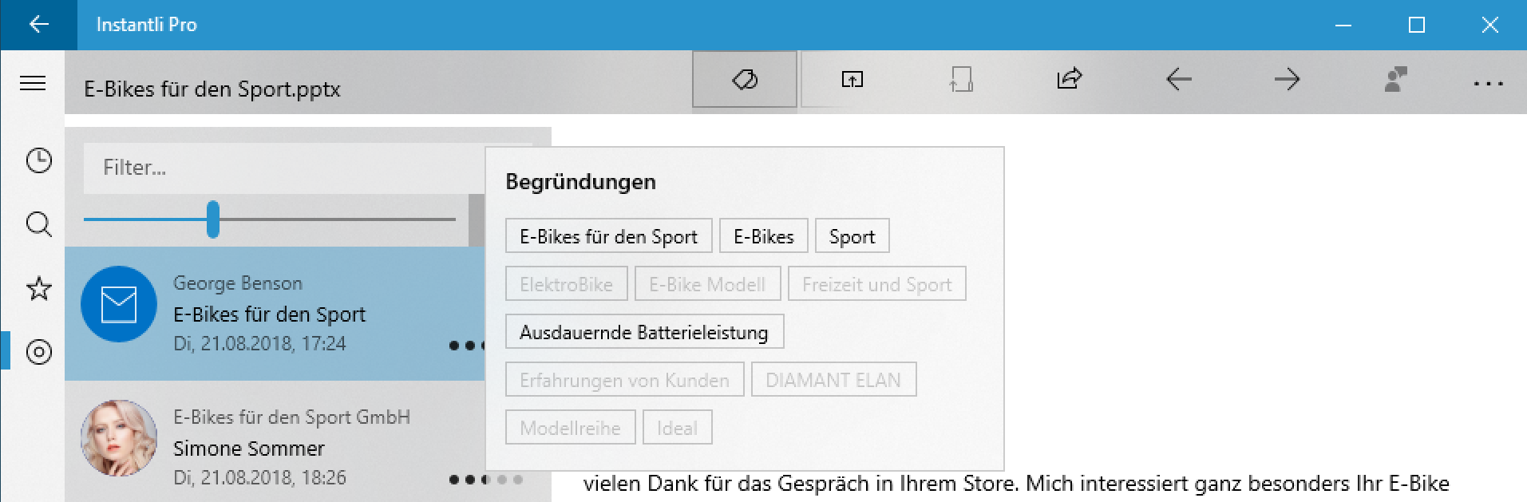Open George Benson email entry
The width and height of the screenshot is (1527, 502).
tap(275, 314)
